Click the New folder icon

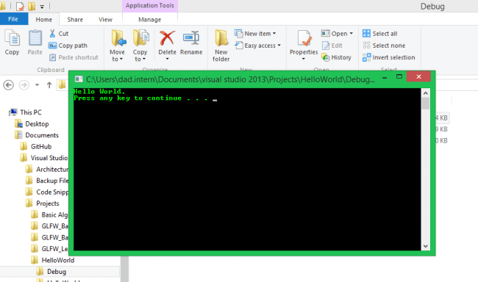pyautogui.click(x=221, y=38)
